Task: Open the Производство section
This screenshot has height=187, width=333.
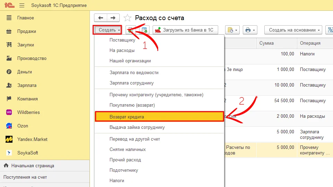Action: (x=32, y=58)
